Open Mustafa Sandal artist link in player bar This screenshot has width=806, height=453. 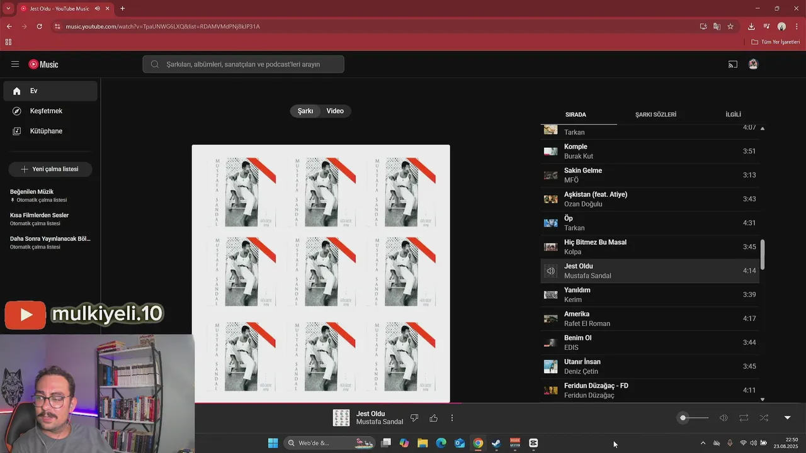pos(380,422)
